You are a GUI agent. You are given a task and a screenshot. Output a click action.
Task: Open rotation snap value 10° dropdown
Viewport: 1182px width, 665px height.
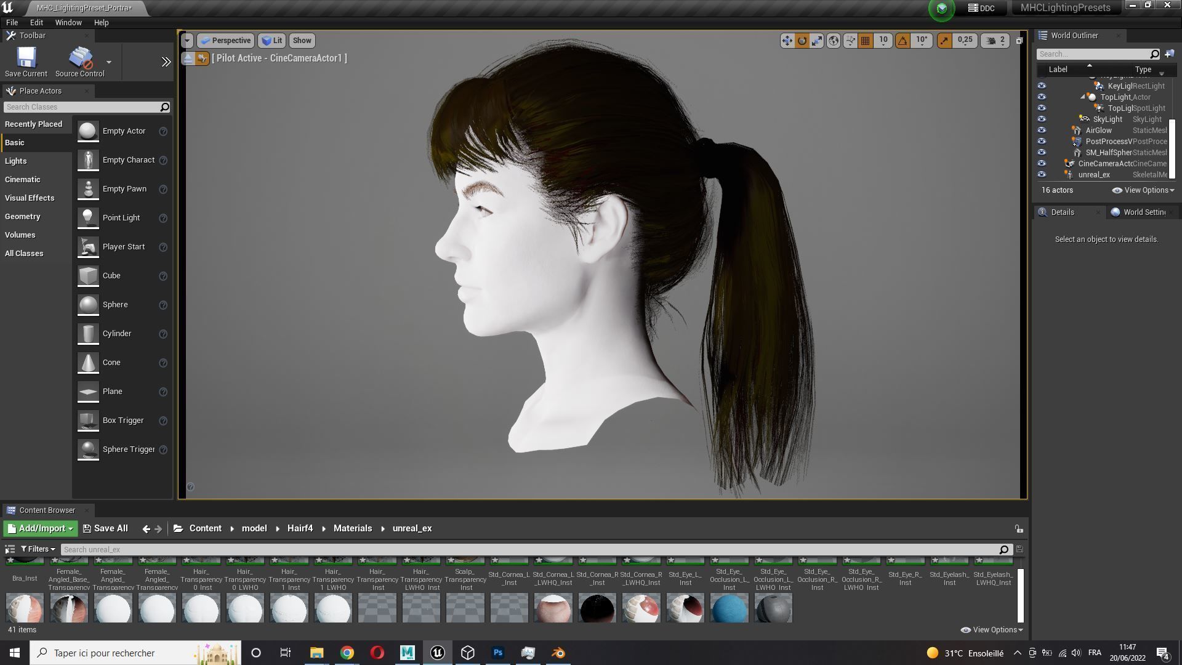922,41
